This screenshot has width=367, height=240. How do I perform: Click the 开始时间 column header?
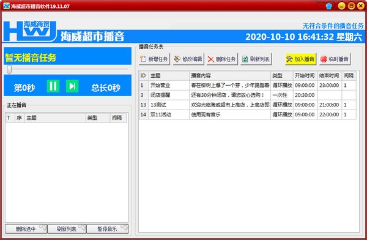pos(305,75)
